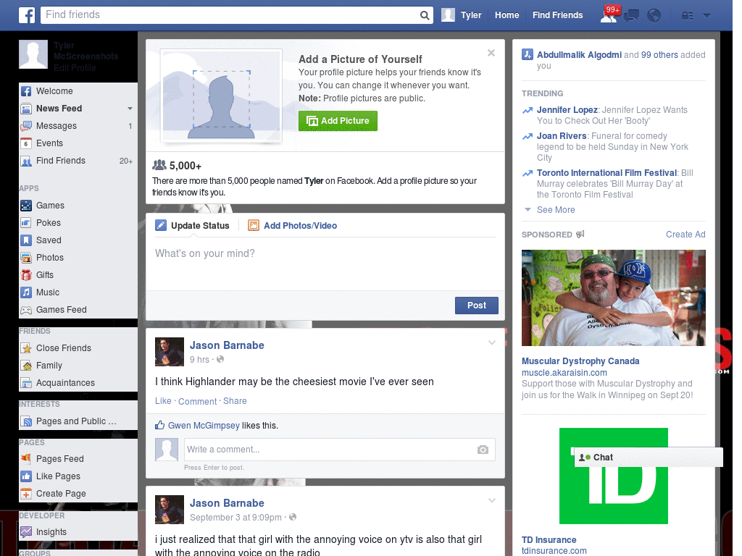Open the Chat bar
This screenshot has height=556, width=742.
point(649,458)
